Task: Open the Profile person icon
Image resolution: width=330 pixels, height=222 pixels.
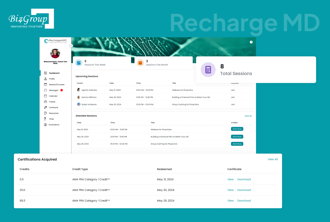Action: pos(45,79)
